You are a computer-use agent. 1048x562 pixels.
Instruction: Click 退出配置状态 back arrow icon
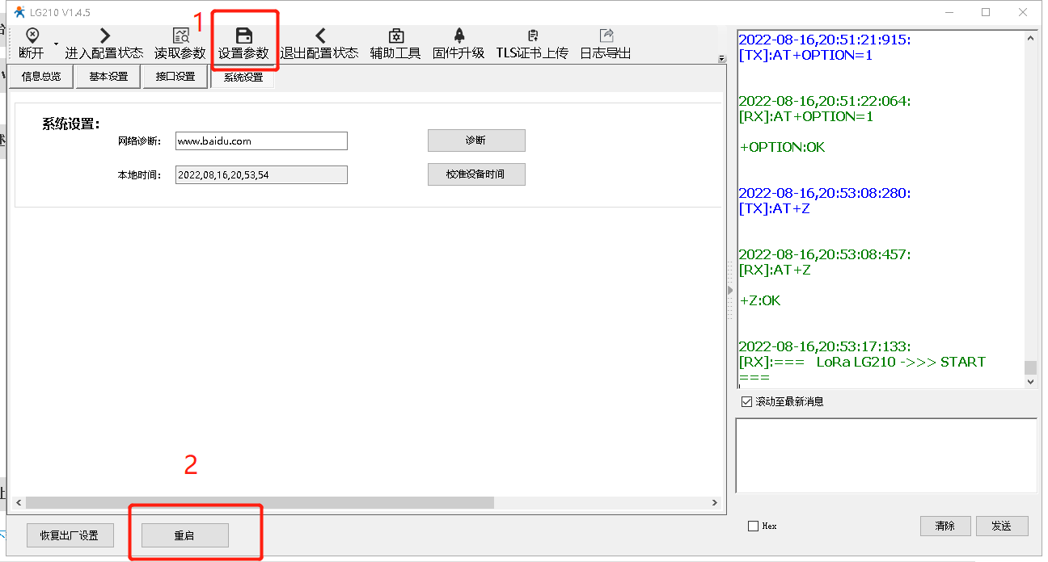click(319, 36)
